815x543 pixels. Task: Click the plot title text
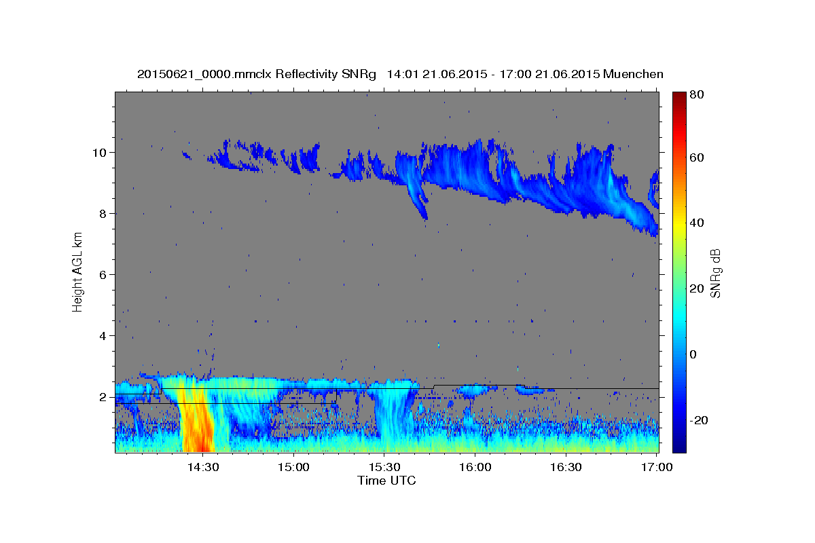pyautogui.click(x=400, y=74)
